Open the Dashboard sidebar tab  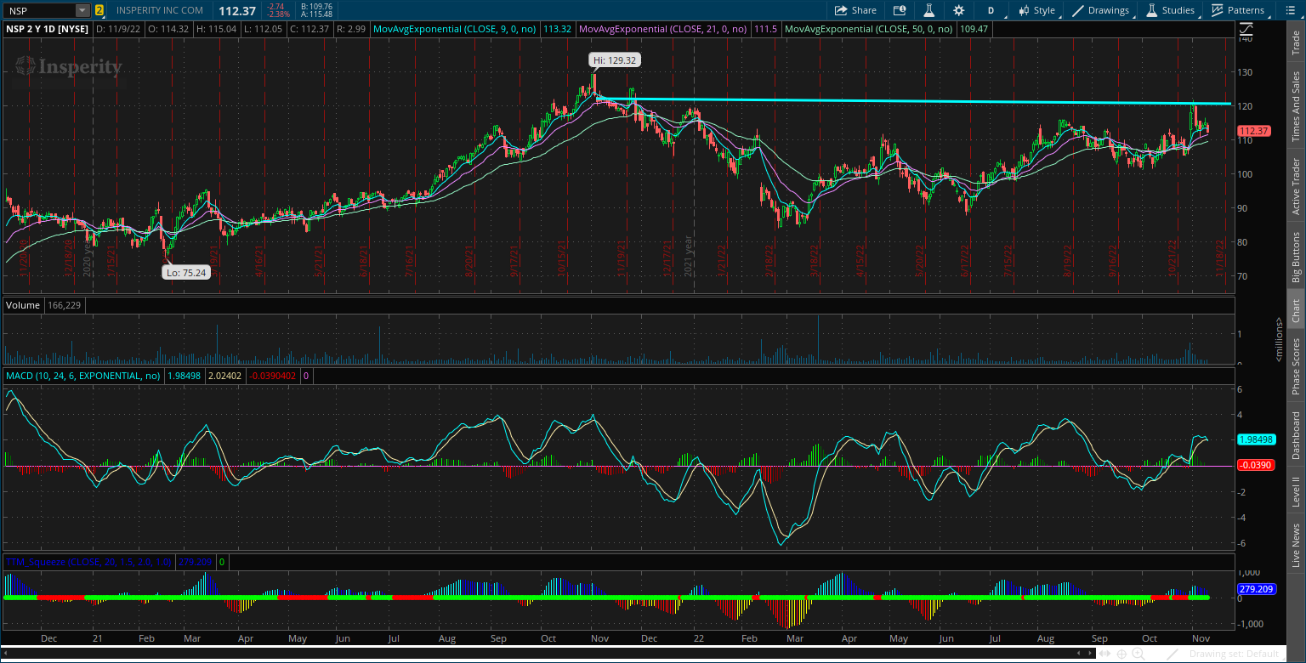click(1296, 436)
